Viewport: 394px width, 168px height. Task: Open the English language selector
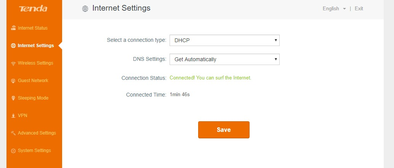click(x=334, y=9)
